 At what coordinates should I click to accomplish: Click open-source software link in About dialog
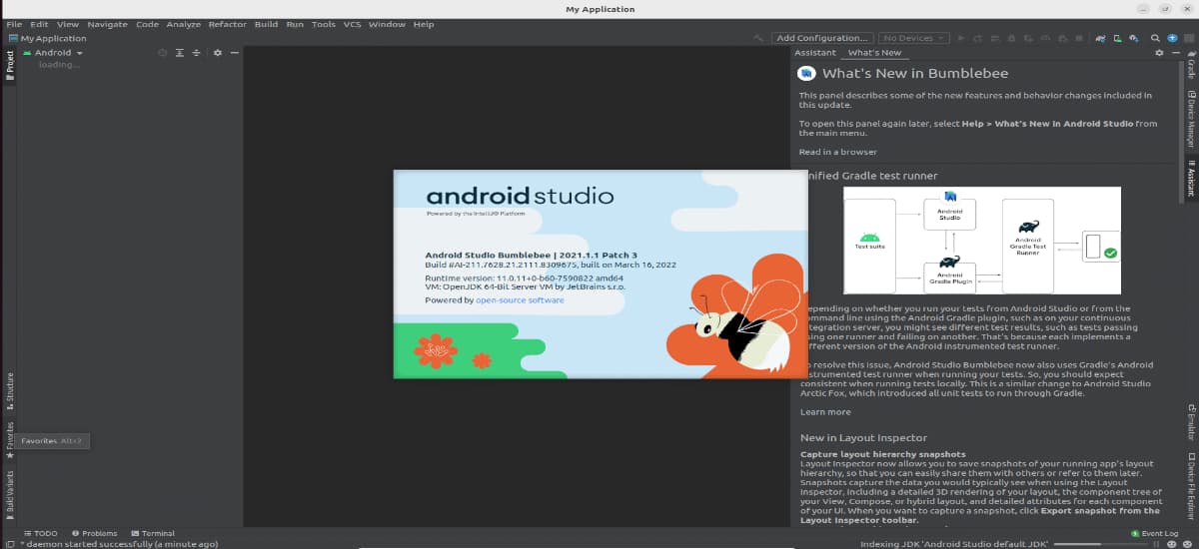(x=520, y=299)
